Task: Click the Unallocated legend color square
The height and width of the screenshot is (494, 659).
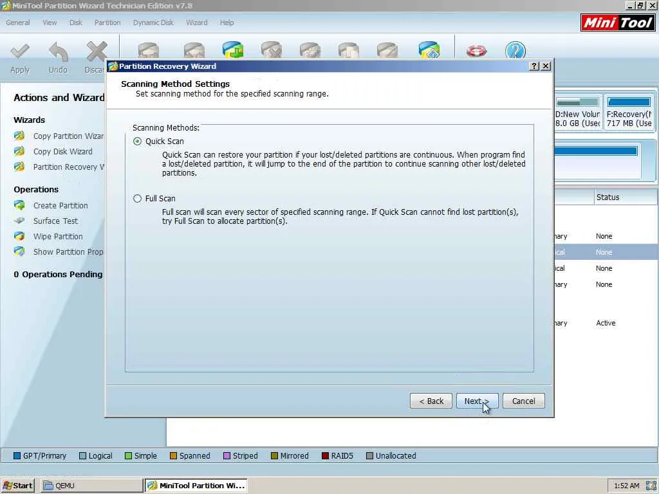Action: (369, 456)
